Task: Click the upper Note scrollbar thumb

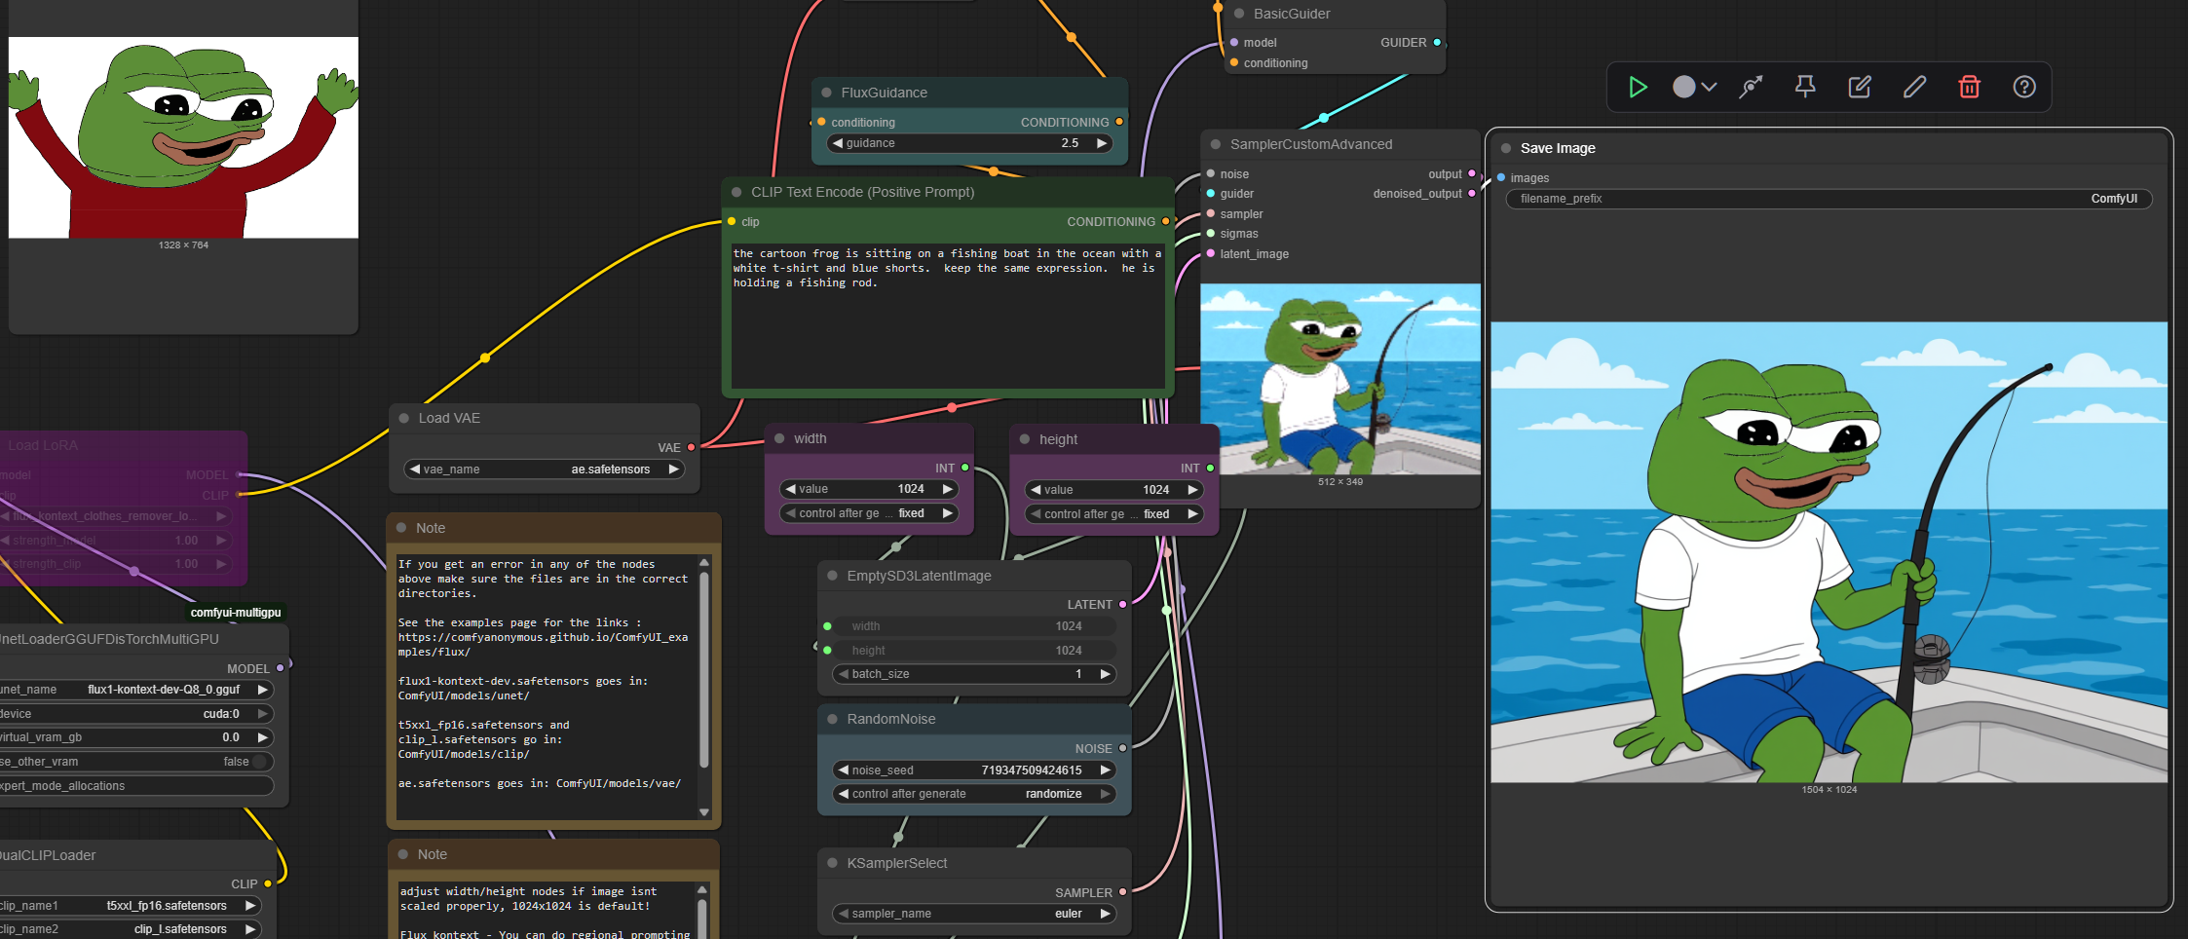Action: 704,669
